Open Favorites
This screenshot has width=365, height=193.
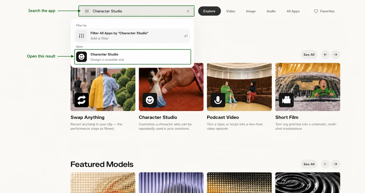pos(324,11)
